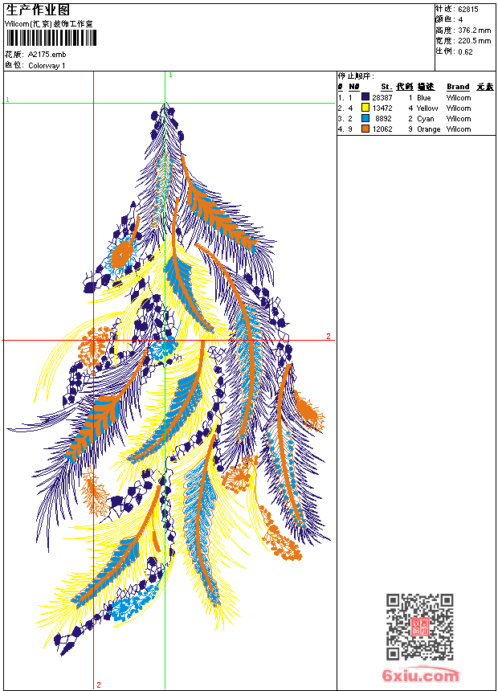498x691 pixels.
Task: Click the N# column header
Action: [x=354, y=87]
